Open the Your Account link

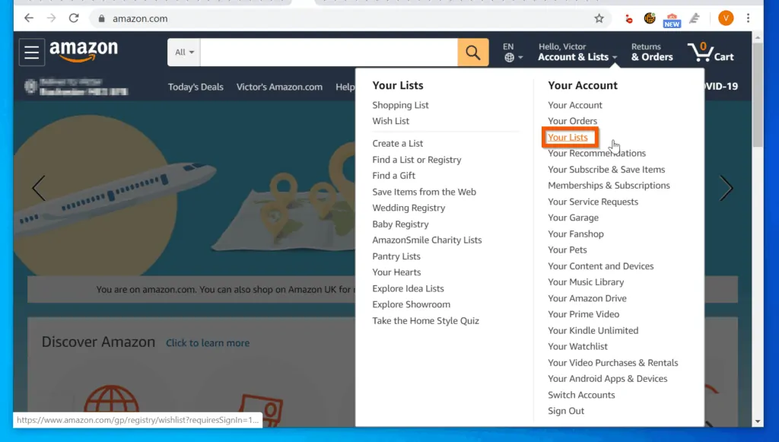[575, 105]
